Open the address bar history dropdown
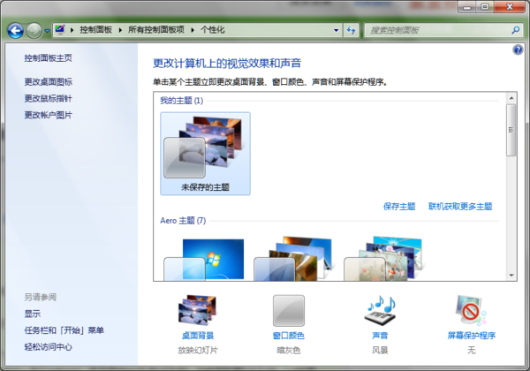This screenshot has width=530, height=371. tap(336, 30)
